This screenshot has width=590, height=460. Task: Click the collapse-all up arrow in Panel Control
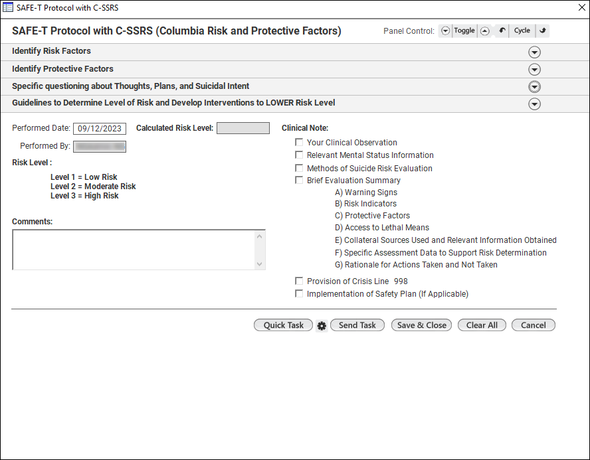pos(484,31)
